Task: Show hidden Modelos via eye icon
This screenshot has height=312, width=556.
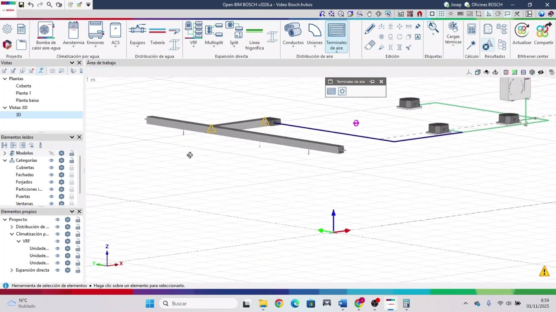Action: coord(51,153)
